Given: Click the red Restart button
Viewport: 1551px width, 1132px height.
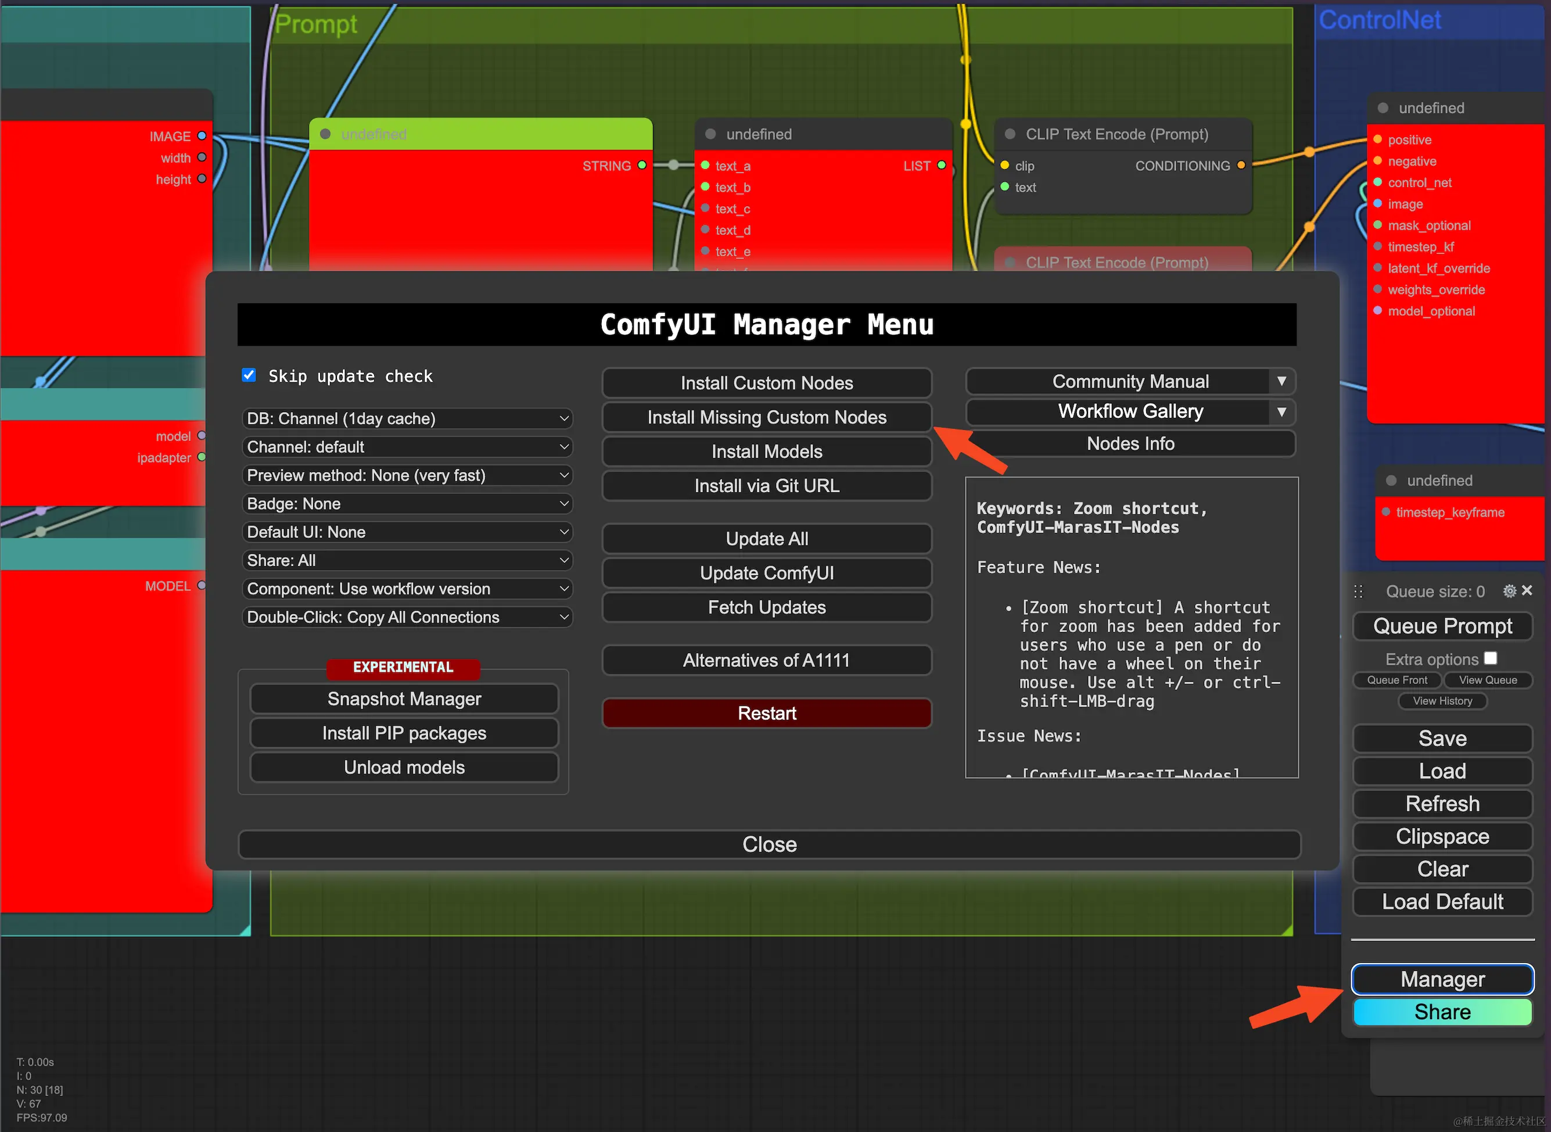Looking at the screenshot, I should (767, 714).
